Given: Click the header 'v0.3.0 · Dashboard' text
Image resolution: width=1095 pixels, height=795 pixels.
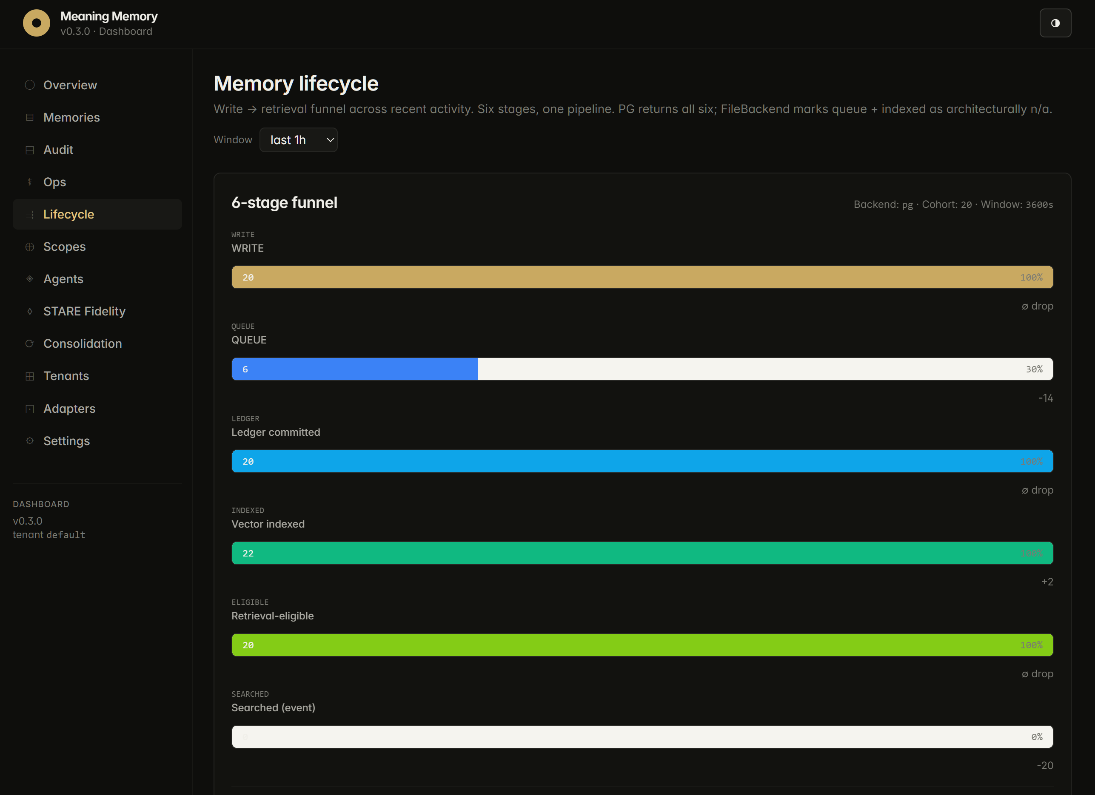Looking at the screenshot, I should [106, 31].
